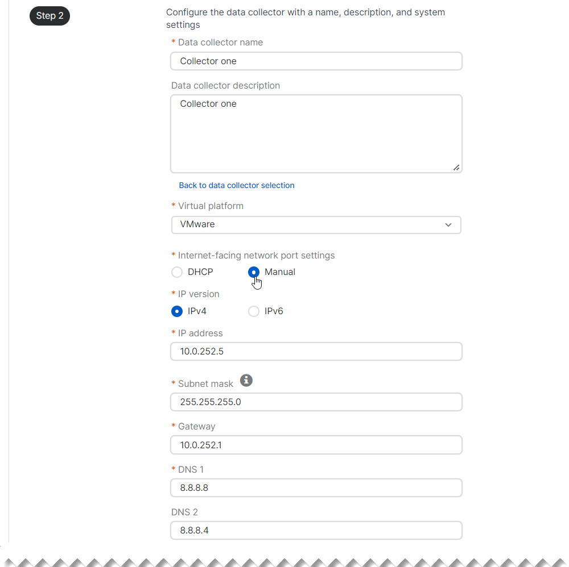Expand the Virtual platform dropdown chevron

pyautogui.click(x=448, y=225)
